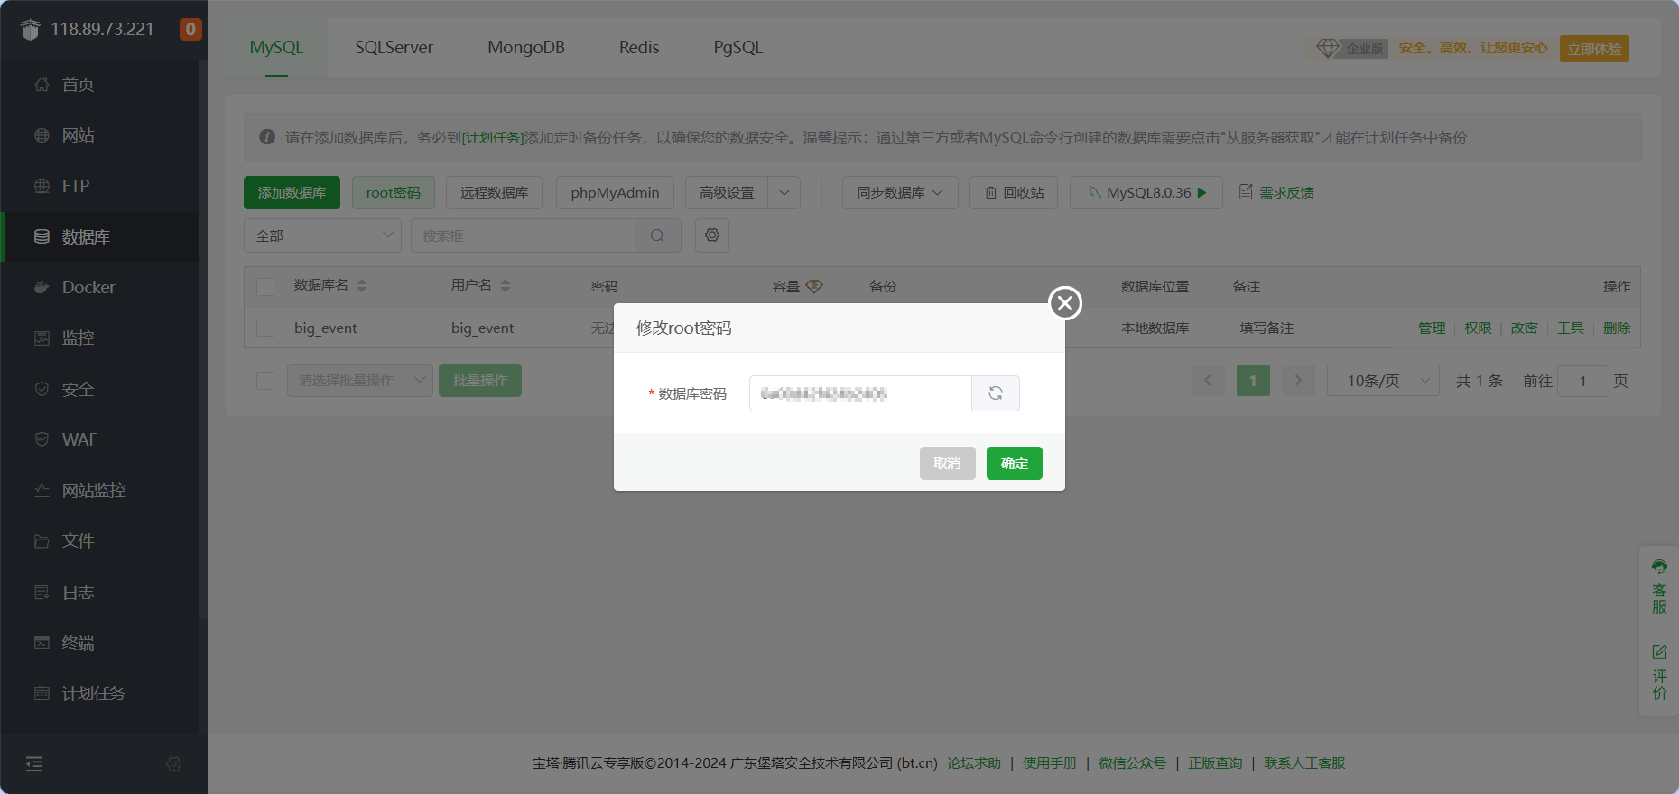Toggle the batch operation checkbox
Viewport: 1679px width, 794px height.
(x=265, y=381)
